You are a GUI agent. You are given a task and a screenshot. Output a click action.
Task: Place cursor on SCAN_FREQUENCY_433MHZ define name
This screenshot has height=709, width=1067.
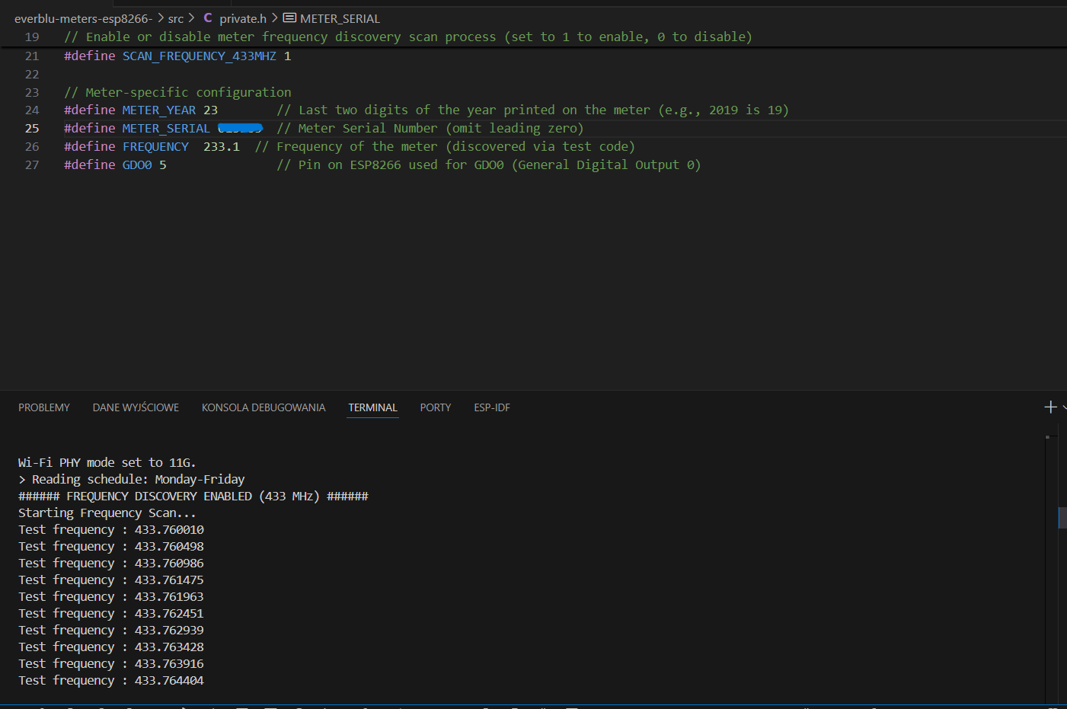(199, 56)
